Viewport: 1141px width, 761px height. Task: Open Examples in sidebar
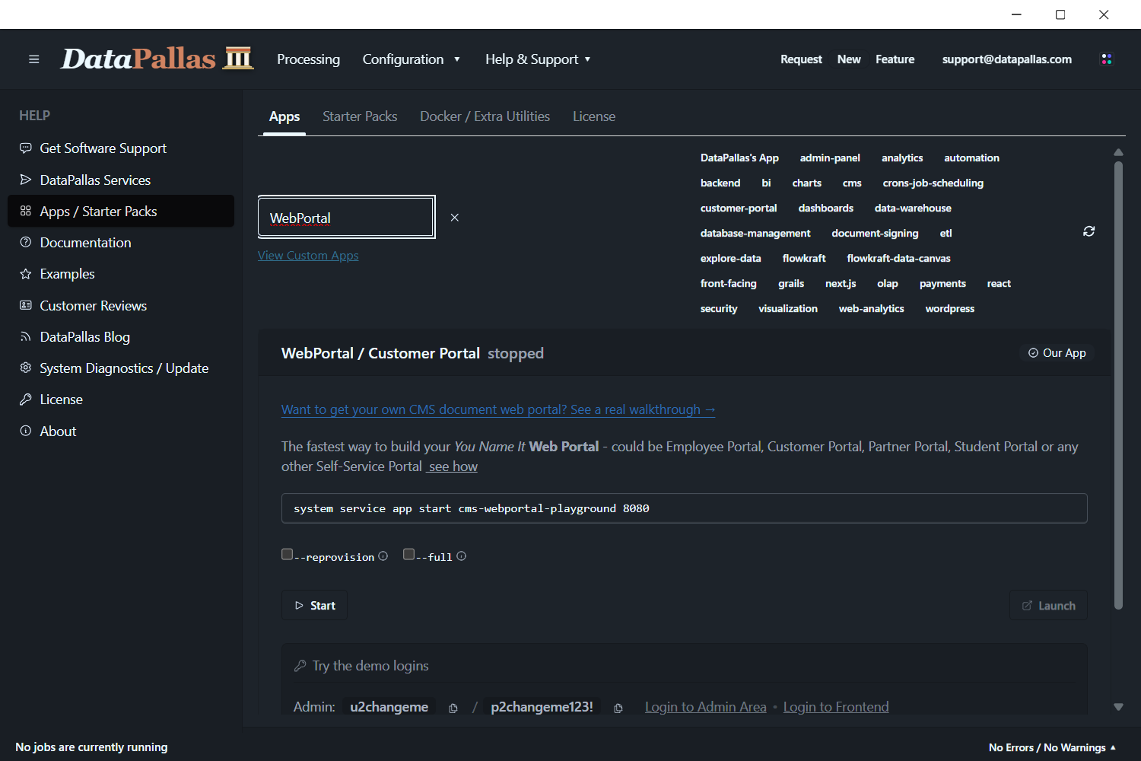pos(121,274)
